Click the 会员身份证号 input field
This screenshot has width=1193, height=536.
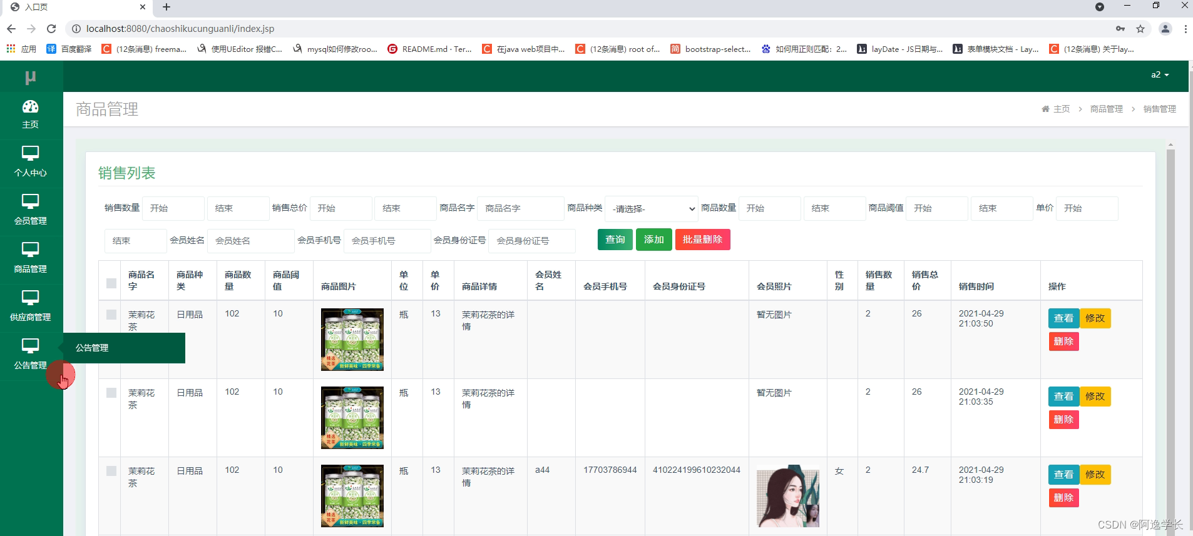coord(533,241)
